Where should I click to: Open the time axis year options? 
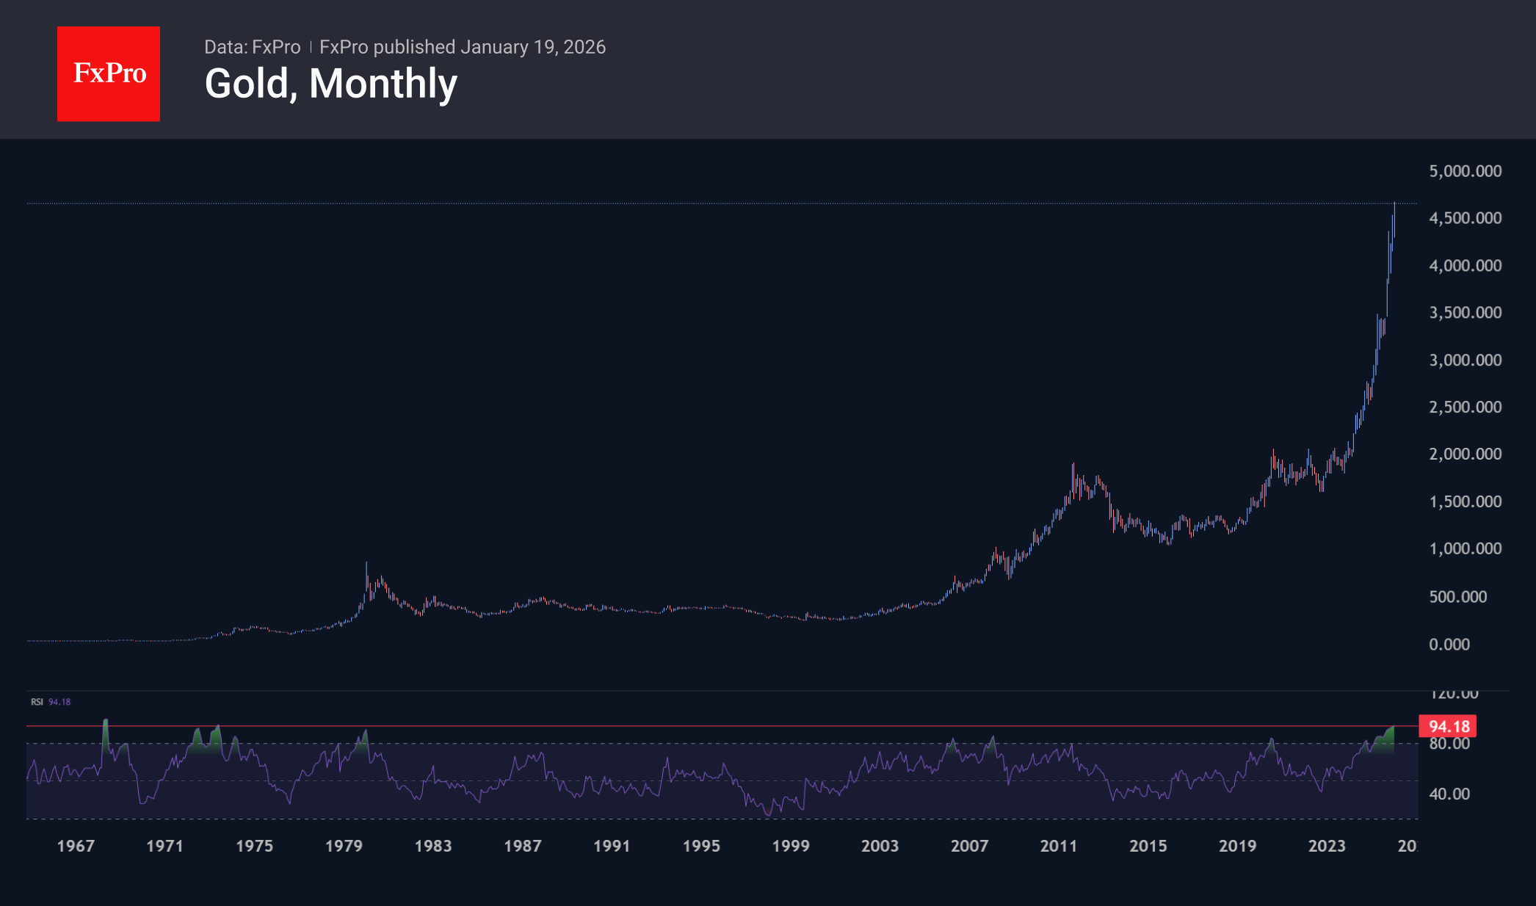point(734,846)
